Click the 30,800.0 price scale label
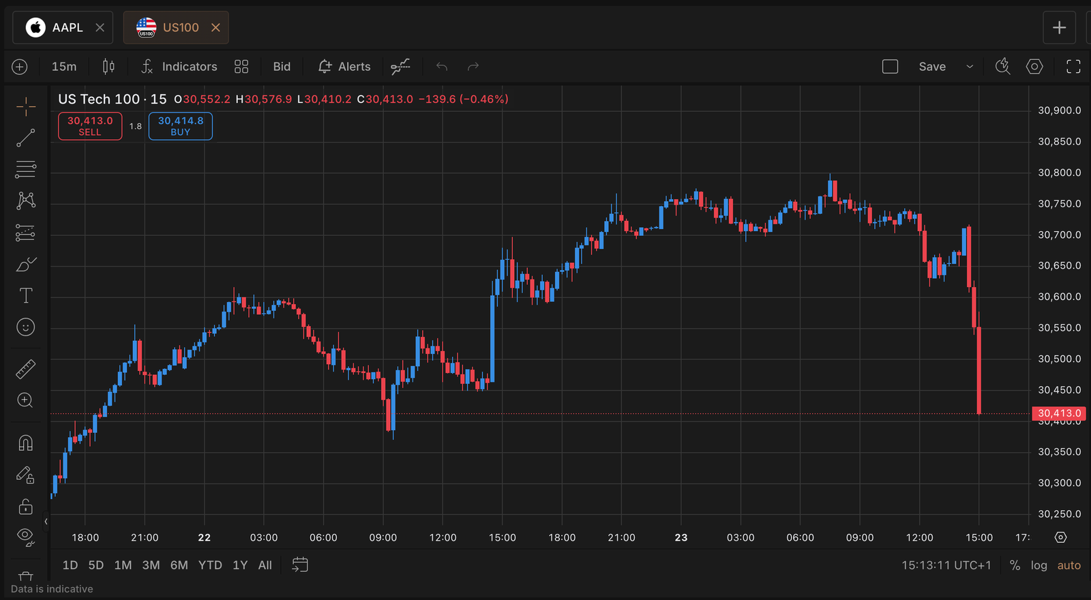The width and height of the screenshot is (1091, 600). pos(1059,172)
